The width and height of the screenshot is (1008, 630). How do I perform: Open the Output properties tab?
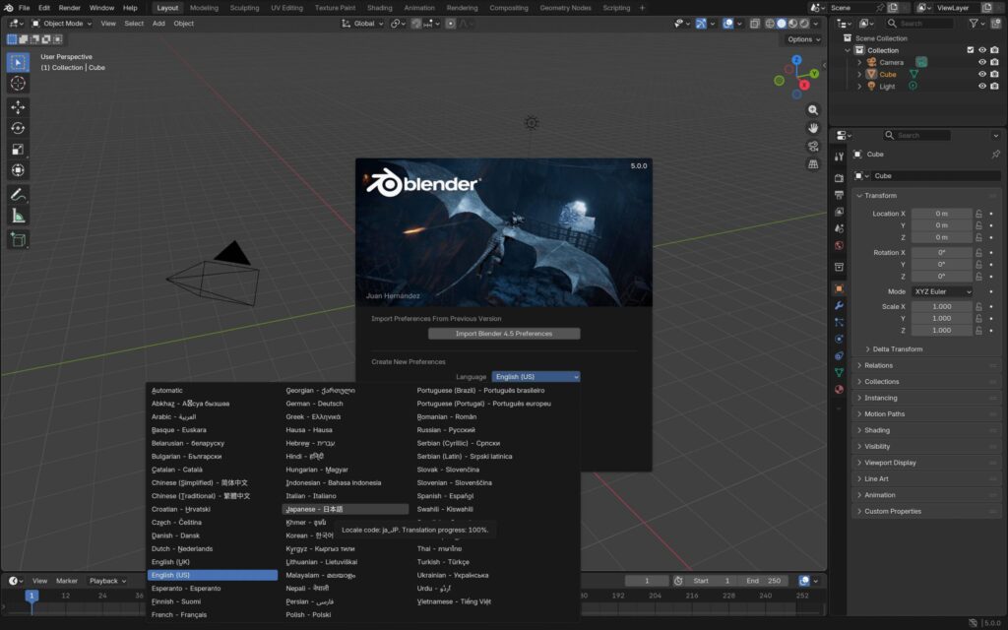[x=839, y=195]
